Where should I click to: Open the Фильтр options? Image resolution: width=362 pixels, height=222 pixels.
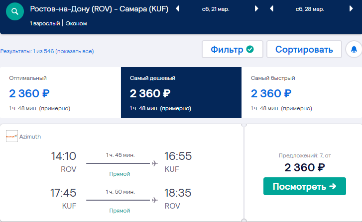232,49
